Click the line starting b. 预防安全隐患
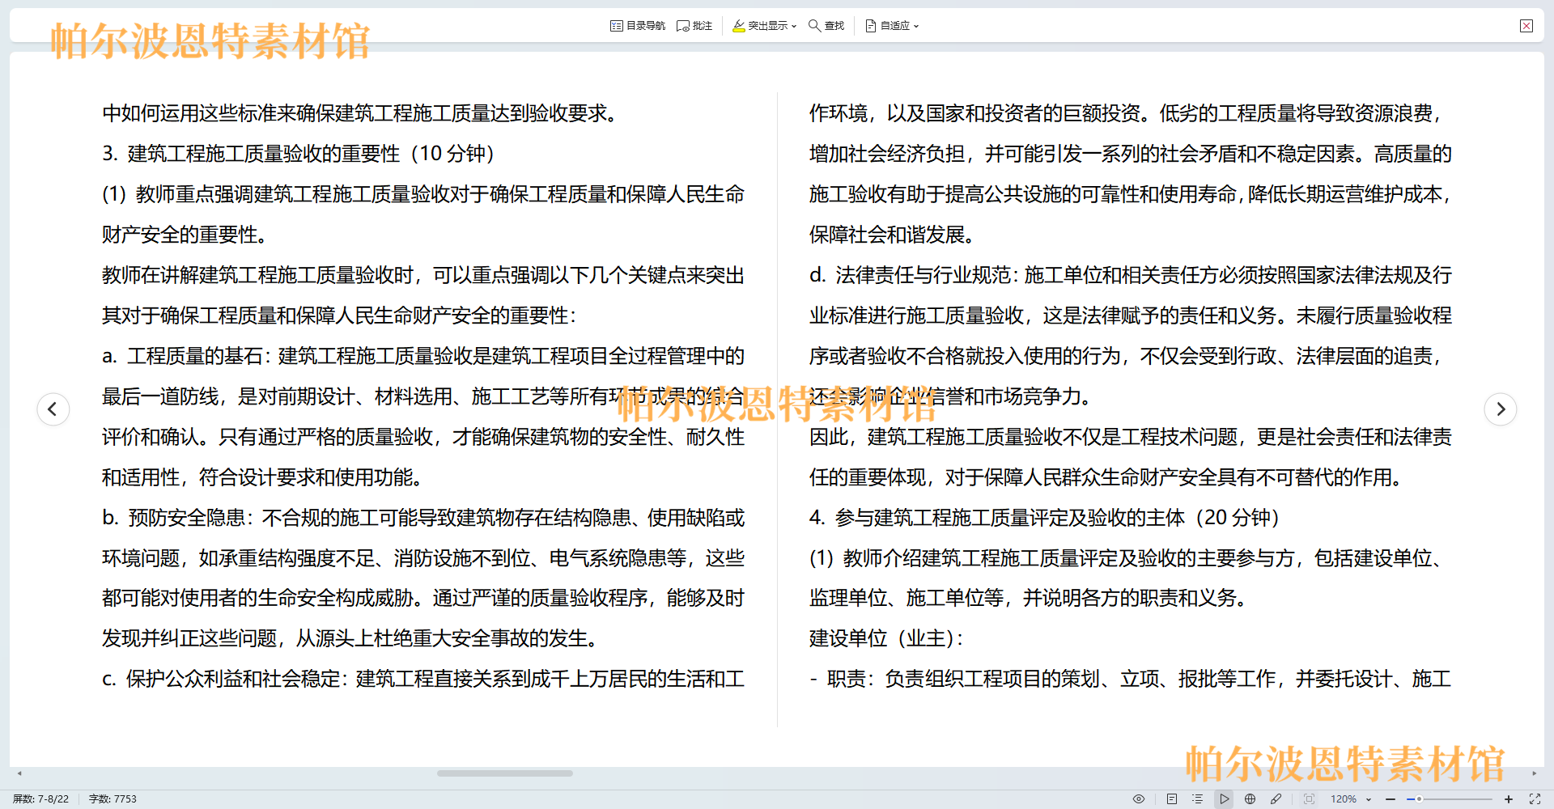1554x809 pixels. click(x=423, y=518)
